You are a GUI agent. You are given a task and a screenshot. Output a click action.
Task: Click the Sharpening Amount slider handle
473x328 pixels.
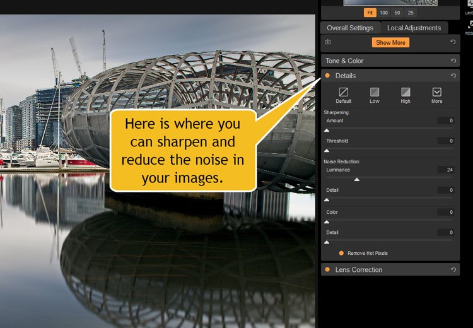click(x=327, y=131)
